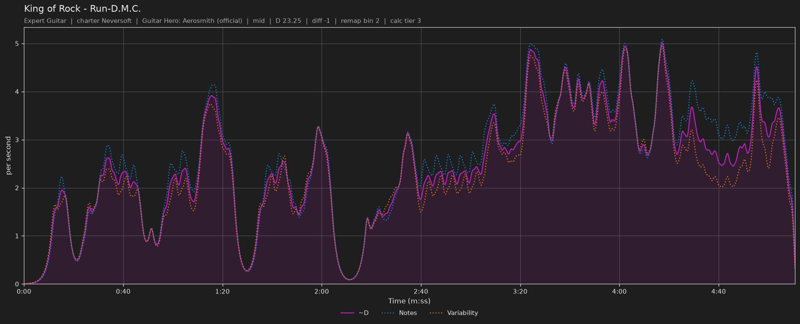Viewport: 800px width, 324px height.
Task: Click the orange dotted Variability swatch in legend
Action: 436,313
